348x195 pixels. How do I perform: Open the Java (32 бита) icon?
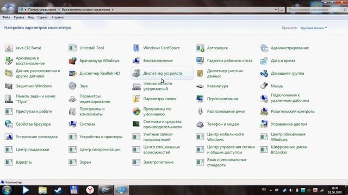point(9,48)
